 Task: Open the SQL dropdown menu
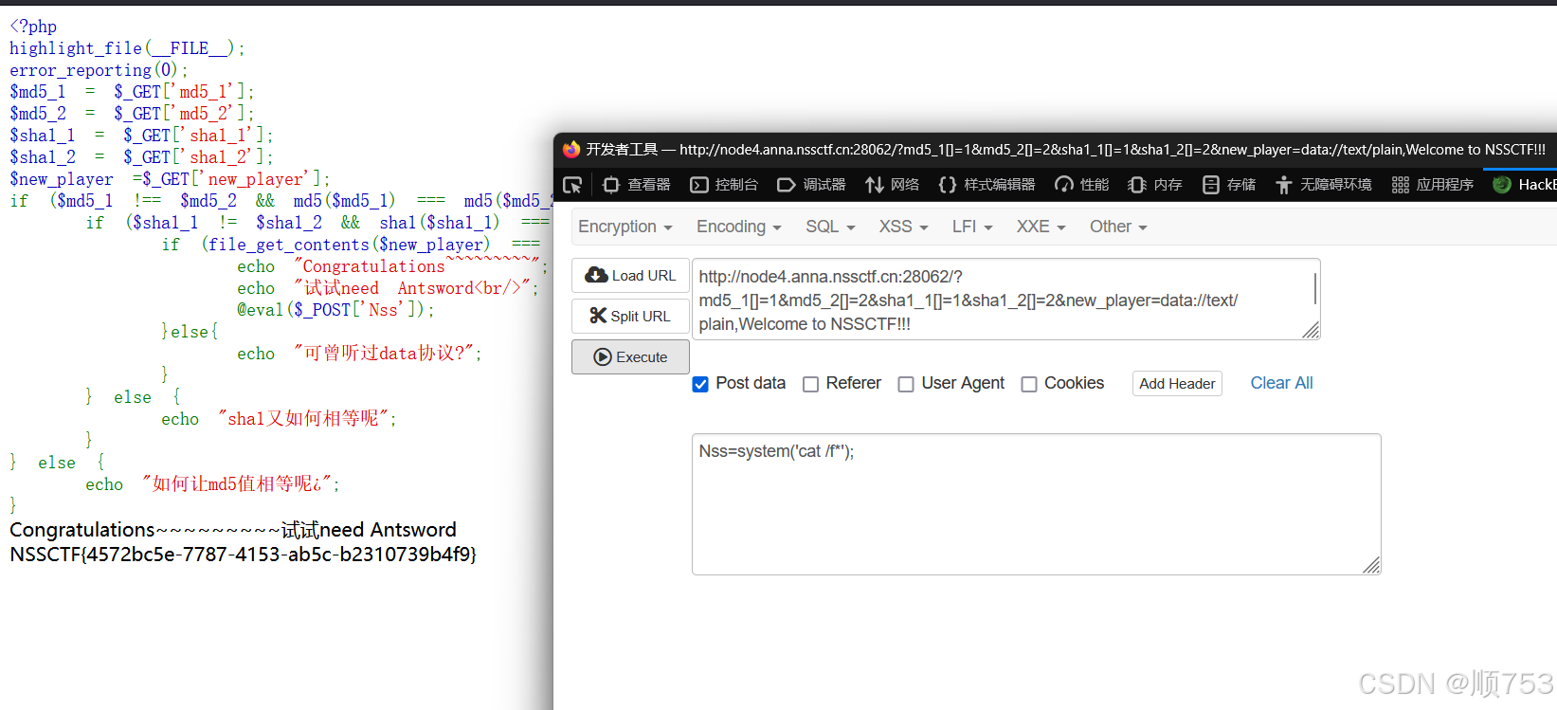pos(830,227)
